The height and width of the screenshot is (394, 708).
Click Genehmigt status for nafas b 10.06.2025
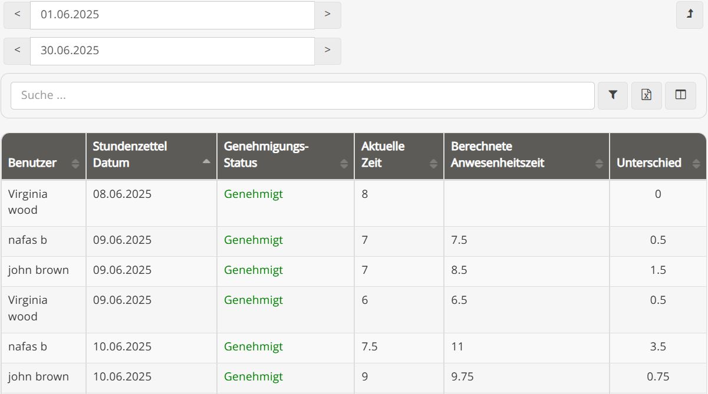click(253, 346)
